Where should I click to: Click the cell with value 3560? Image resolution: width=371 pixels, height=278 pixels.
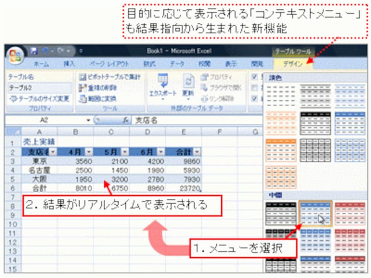[75, 161]
